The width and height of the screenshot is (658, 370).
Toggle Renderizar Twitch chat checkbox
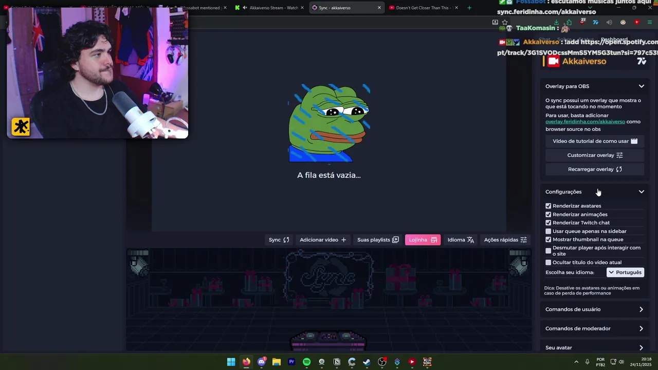[548, 223]
